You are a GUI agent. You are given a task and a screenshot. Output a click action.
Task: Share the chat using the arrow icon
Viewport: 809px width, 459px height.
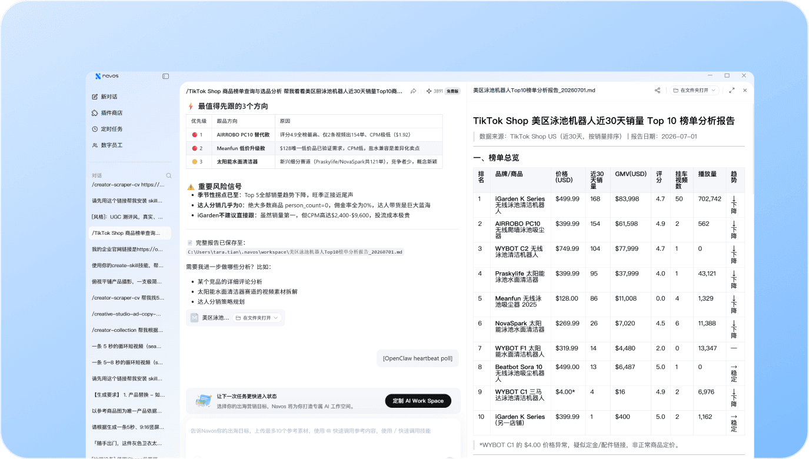pyautogui.click(x=413, y=91)
